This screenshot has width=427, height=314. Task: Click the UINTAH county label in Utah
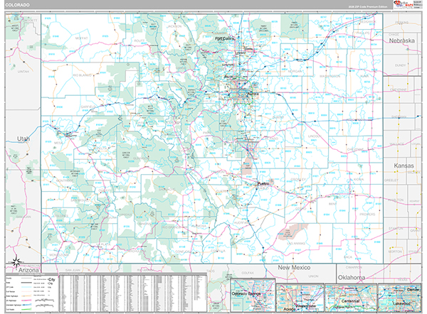tap(23, 72)
